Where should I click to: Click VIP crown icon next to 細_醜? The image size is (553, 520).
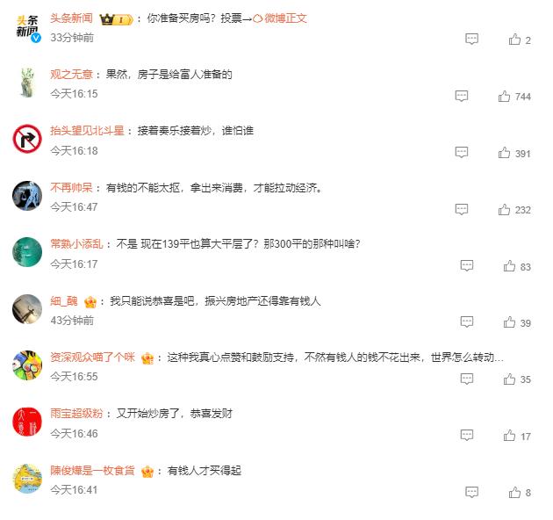pos(90,302)
